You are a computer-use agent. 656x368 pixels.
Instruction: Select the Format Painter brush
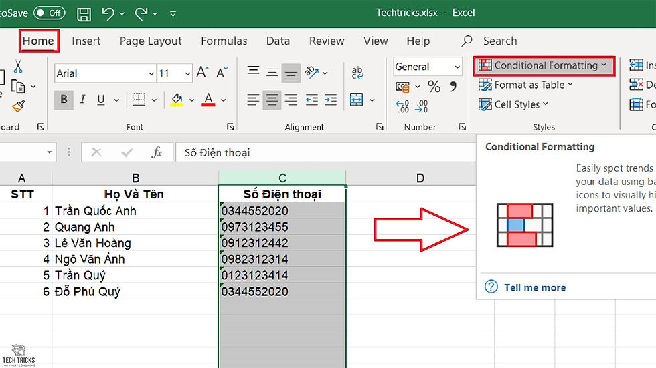18,106
